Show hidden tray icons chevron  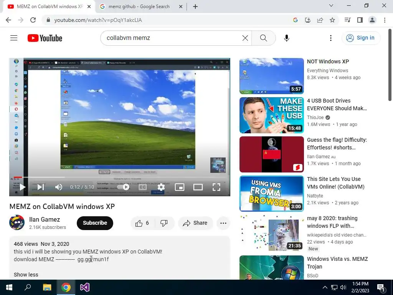(x=325, y=287)
